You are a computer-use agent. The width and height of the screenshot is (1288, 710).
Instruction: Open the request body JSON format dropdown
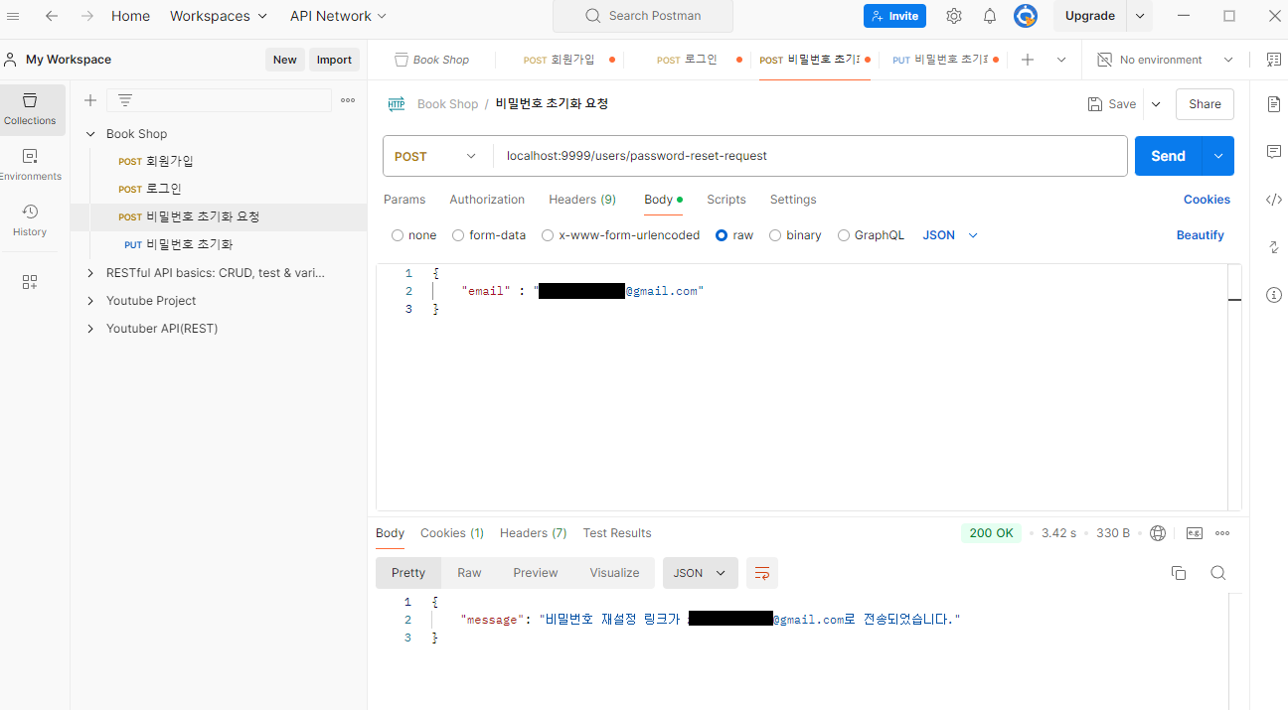pos(950,235)
